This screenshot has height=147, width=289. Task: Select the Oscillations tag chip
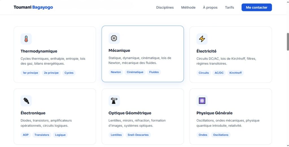[x=221, y=135]
